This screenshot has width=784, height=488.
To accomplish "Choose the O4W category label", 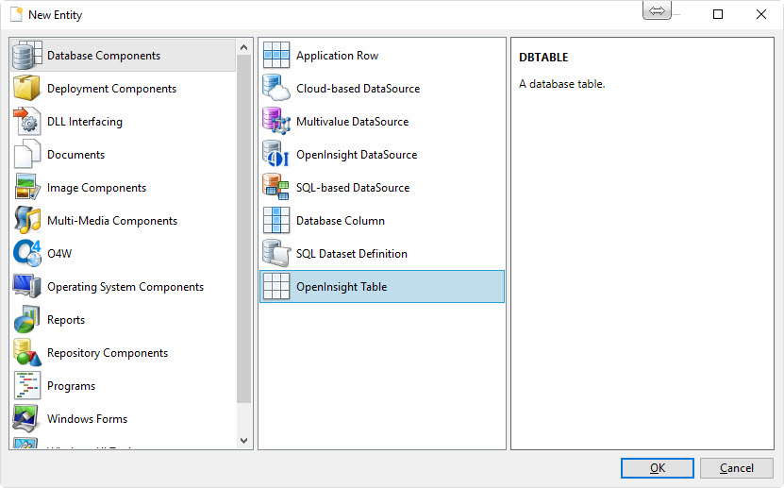I will click(59, 254).
